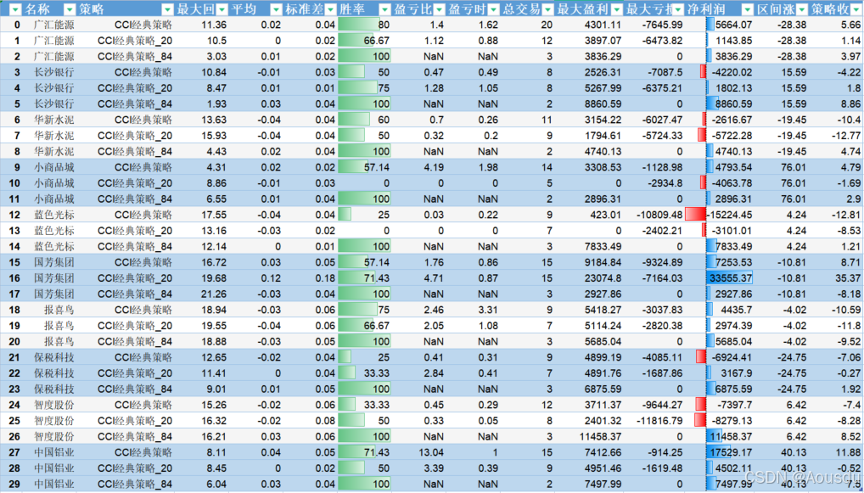Viewport: 864px width, 493px height.
Task: Open the 净利润 column filter dropdown
Action: pos(747,8)
